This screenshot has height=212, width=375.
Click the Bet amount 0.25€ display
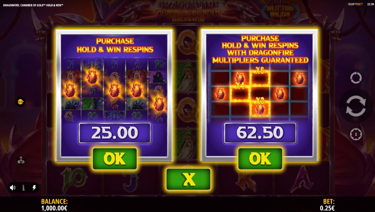click(x=327, y=205)
